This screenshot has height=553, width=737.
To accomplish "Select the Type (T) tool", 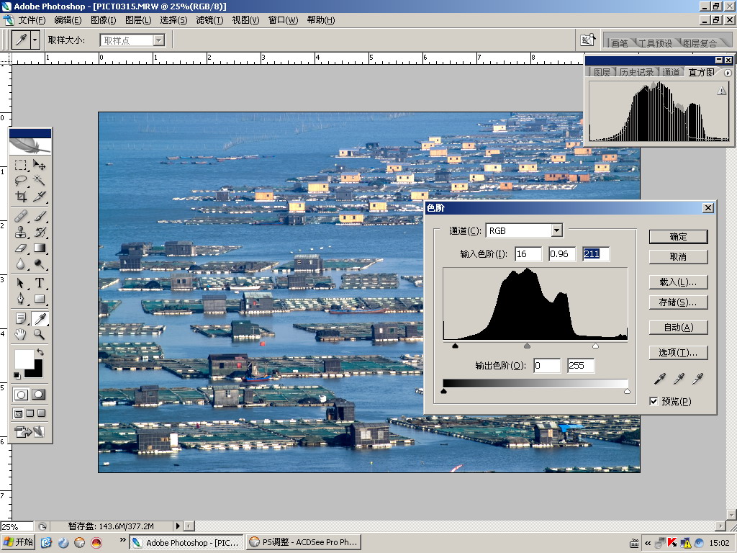I will coord(40,283).
